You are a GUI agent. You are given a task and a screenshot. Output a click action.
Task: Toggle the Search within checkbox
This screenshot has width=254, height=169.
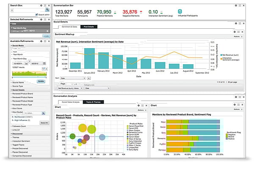click(x=36, y=15)
